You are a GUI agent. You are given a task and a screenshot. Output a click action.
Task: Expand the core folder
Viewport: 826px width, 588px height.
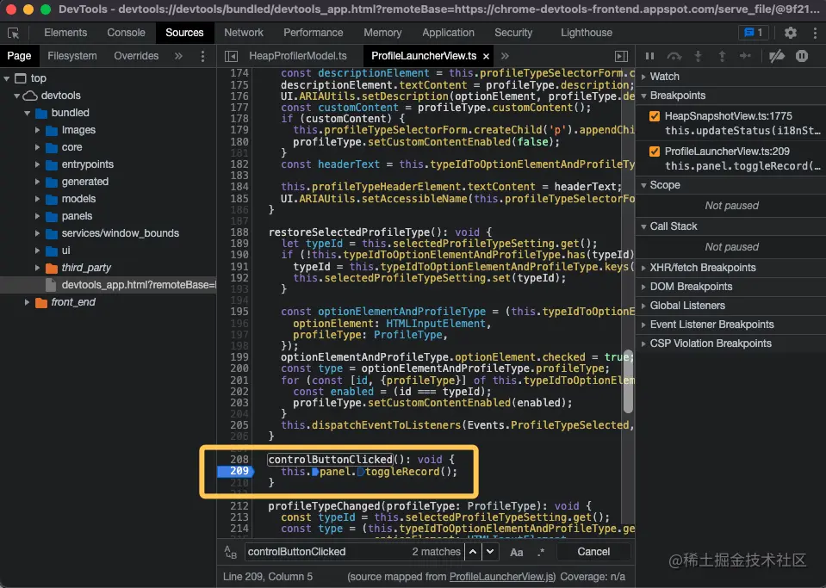pyautogui.click(x=37, y=147)
